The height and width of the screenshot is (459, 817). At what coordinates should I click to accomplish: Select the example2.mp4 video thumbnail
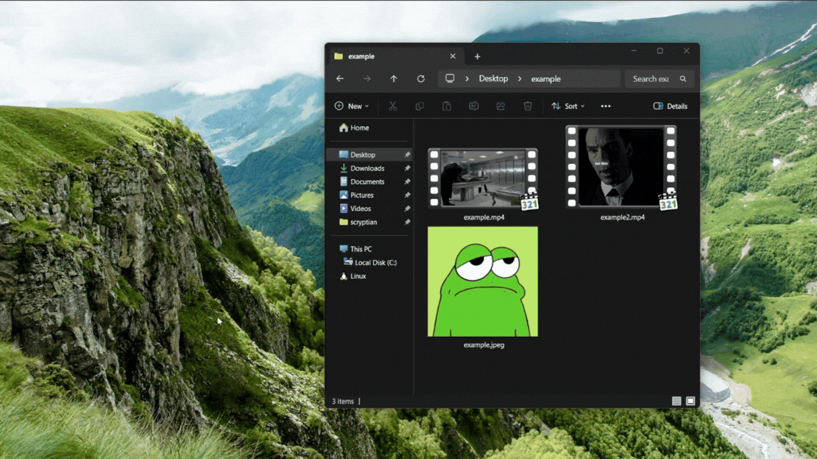point(622,167)
